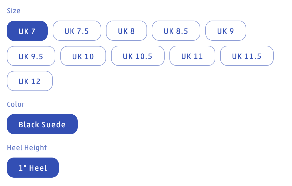
Task: Choose size UK 12
Action: tap(30, 81)
